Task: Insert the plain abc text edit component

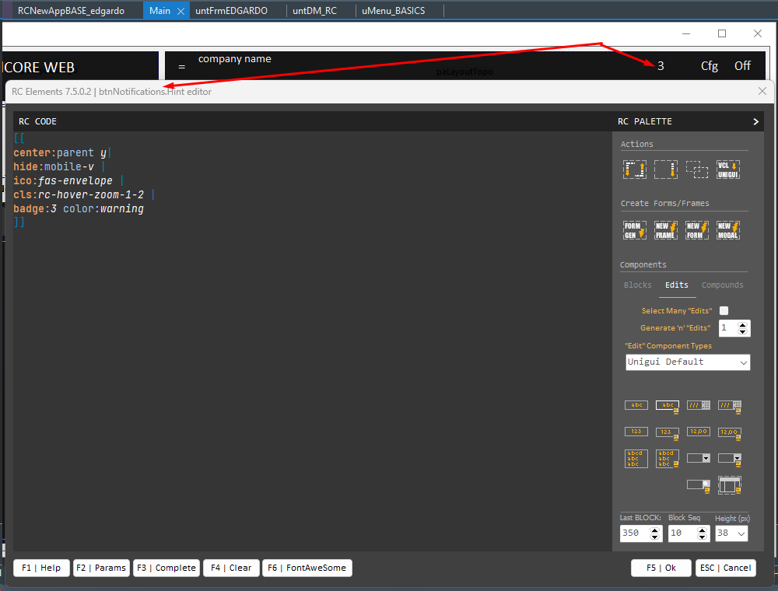Action: [636, 405]
